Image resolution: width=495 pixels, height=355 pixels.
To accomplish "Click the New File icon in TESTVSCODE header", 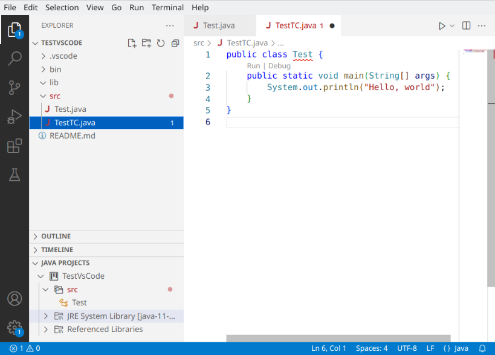I will (x=132, y=43).
